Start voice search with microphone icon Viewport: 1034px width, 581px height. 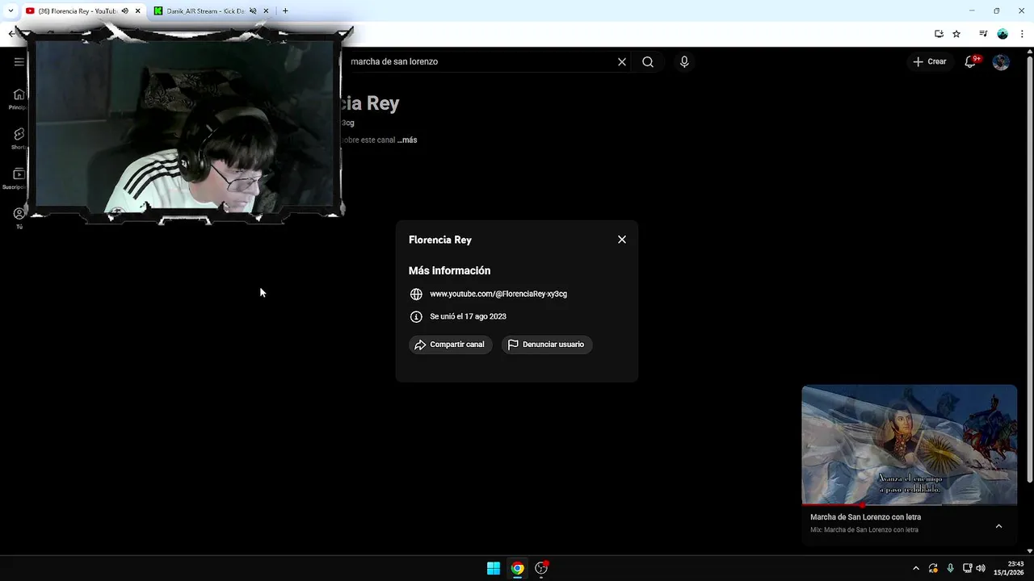coord(684,62)
